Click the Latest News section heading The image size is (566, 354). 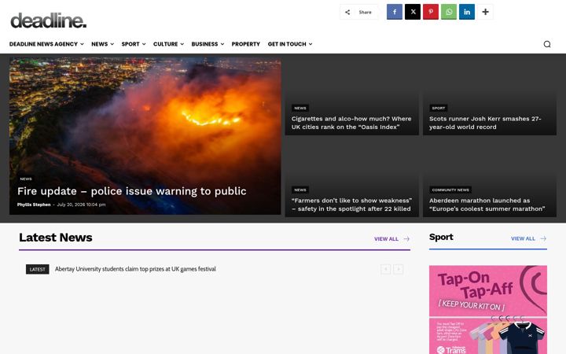56,238
